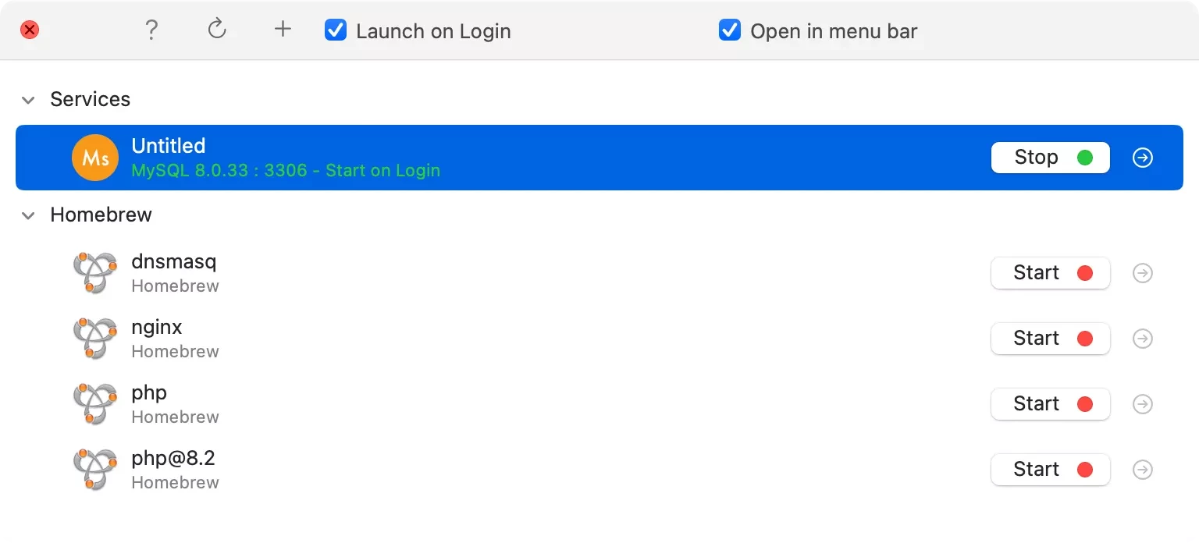This screenshot has width=1199, height=543.
Task: Click the Services section heading
Action: click(x=91, y=99)
